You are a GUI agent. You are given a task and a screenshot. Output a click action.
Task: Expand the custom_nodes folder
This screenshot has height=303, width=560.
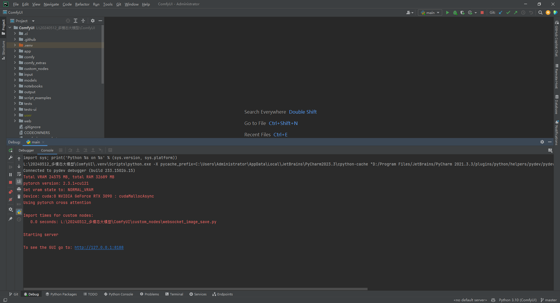point(15,69)
